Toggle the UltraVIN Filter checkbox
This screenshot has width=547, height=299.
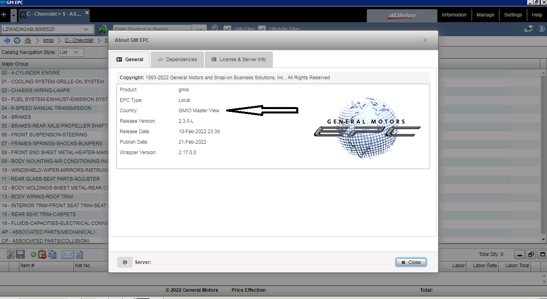(x=262, y=29)
